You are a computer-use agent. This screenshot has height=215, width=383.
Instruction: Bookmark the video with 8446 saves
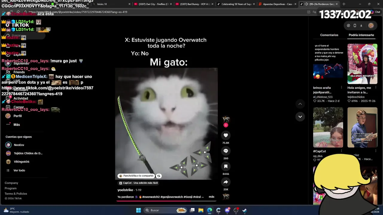(226, 166)
